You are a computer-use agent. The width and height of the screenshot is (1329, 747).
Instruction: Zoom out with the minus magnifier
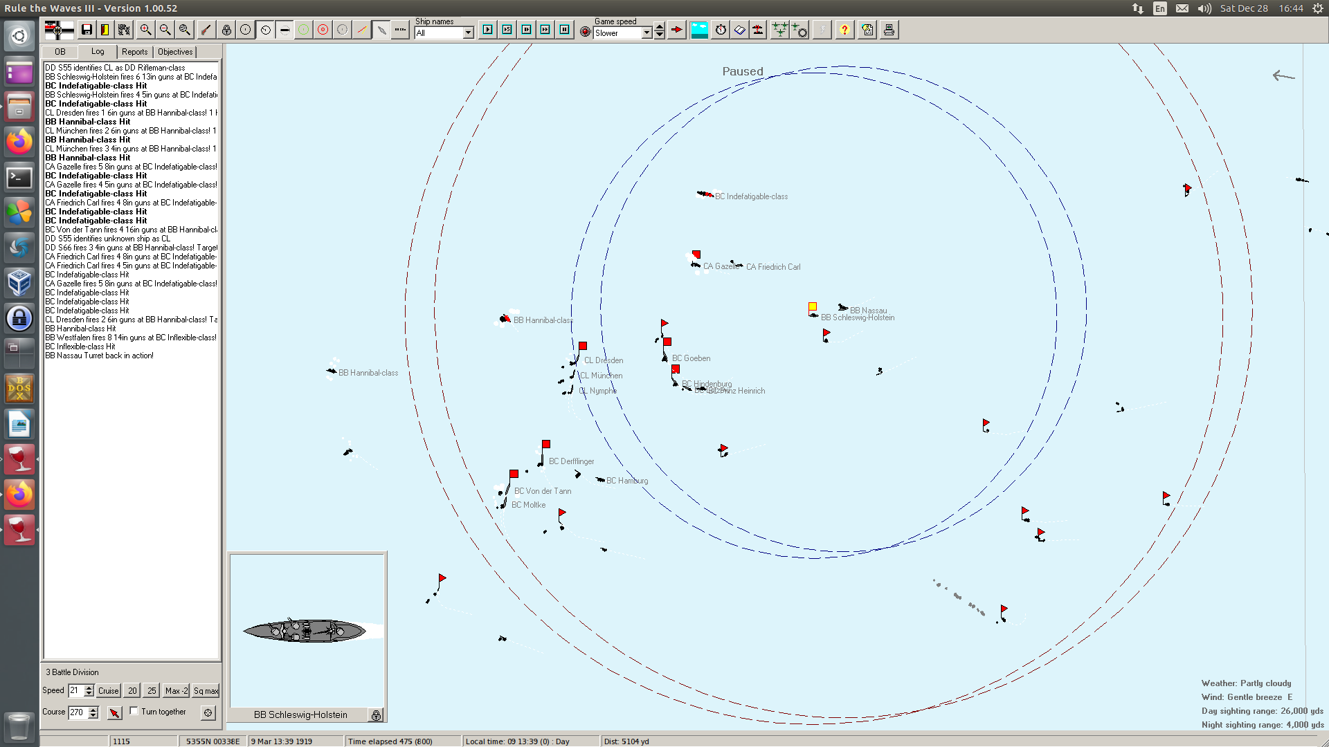tap(165, 30)
